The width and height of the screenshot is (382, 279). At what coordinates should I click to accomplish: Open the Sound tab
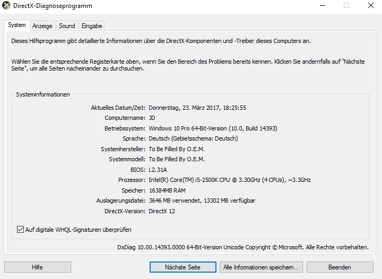pyautogui.click(x=67, y=26)
